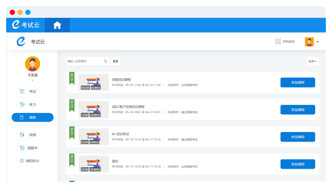Viewport: 332px width, 186px height.
Task: Join the 2021客户经理培训课程 course
Action: [x=297, y=110]
